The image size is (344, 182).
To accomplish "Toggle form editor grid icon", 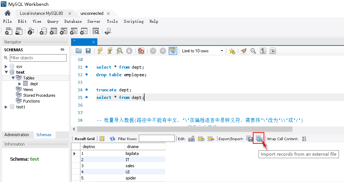I will pyautogui.click(x=102, y=139).
